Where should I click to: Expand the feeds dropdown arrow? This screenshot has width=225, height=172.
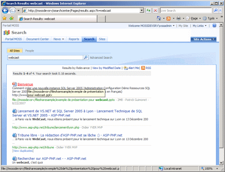coord(174,18)
